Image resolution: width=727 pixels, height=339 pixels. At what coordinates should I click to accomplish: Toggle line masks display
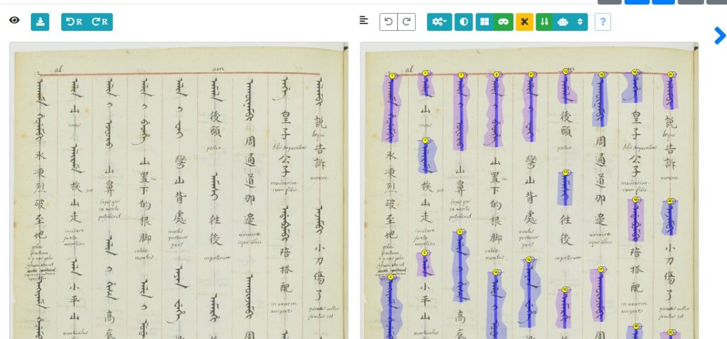click(502, 22)
